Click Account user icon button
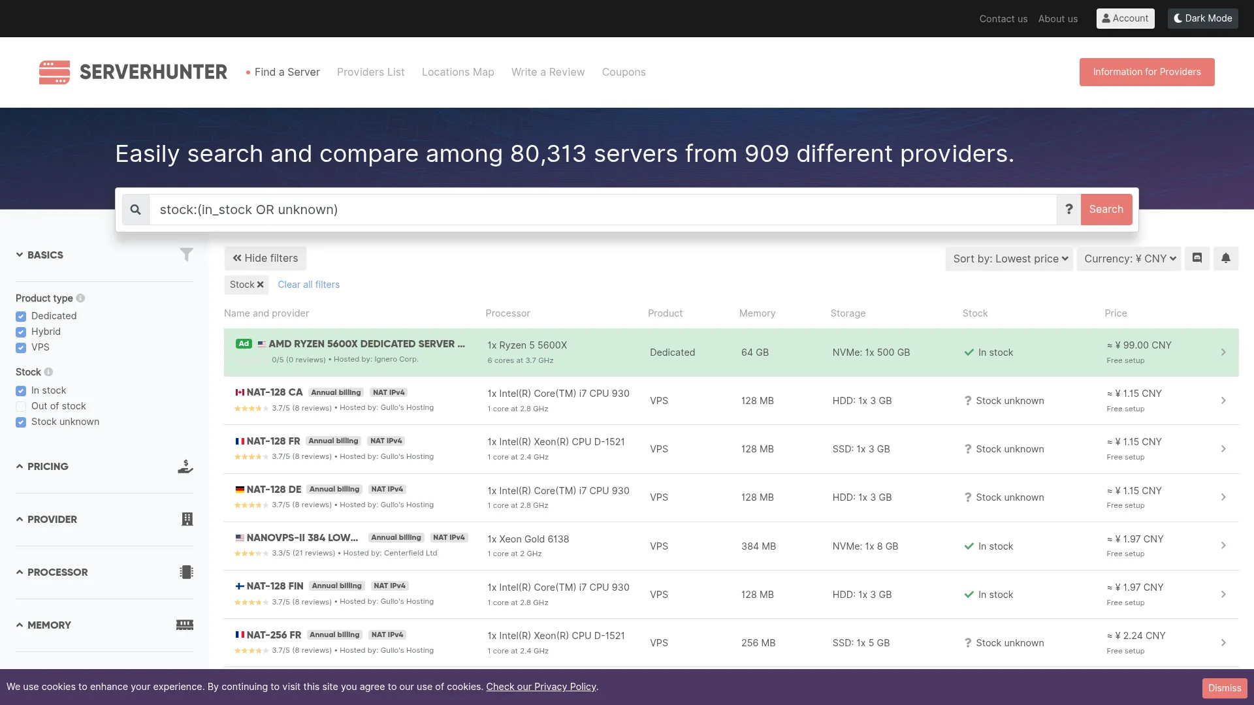The width and height of the screenshot is (1254, 705). click(1125, 18)
